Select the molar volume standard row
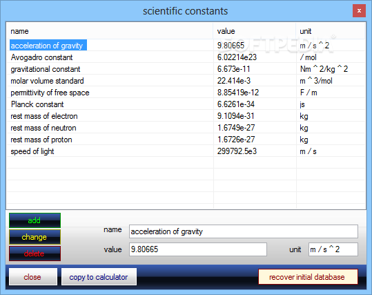 [186, 81]
